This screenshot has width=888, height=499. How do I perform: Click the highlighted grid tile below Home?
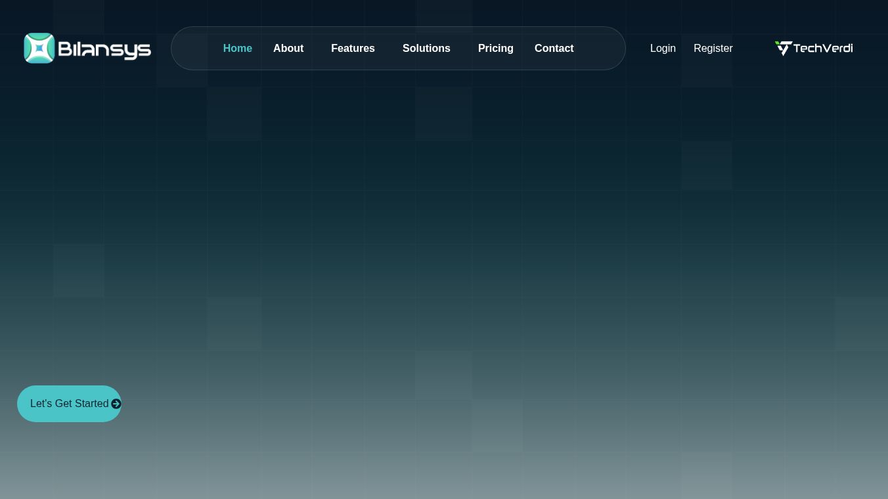pos(234,113)
